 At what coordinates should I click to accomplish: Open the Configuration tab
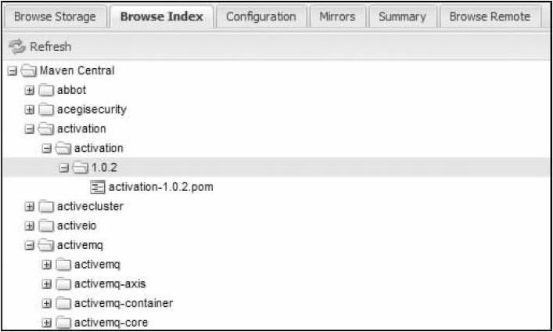260,16
